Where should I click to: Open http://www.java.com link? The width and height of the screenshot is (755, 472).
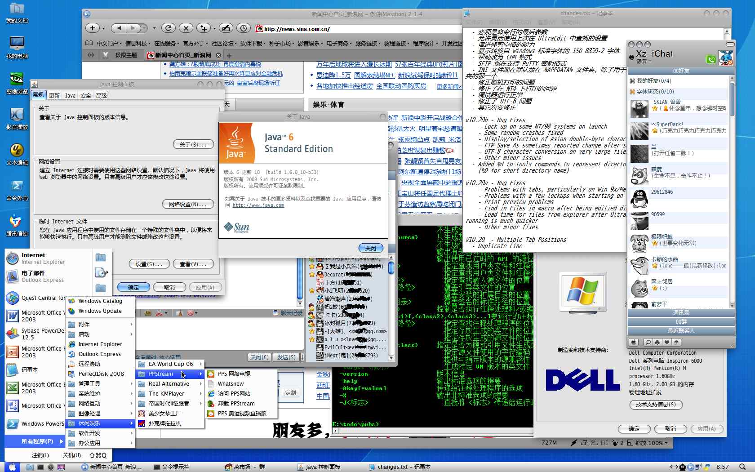258,205
